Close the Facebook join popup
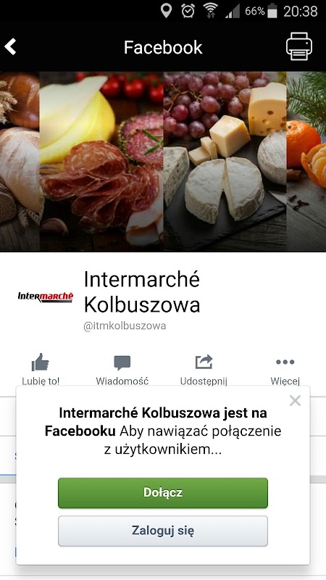Image resolution: width=326 pixels, height=580 pixels. (295, 401)
